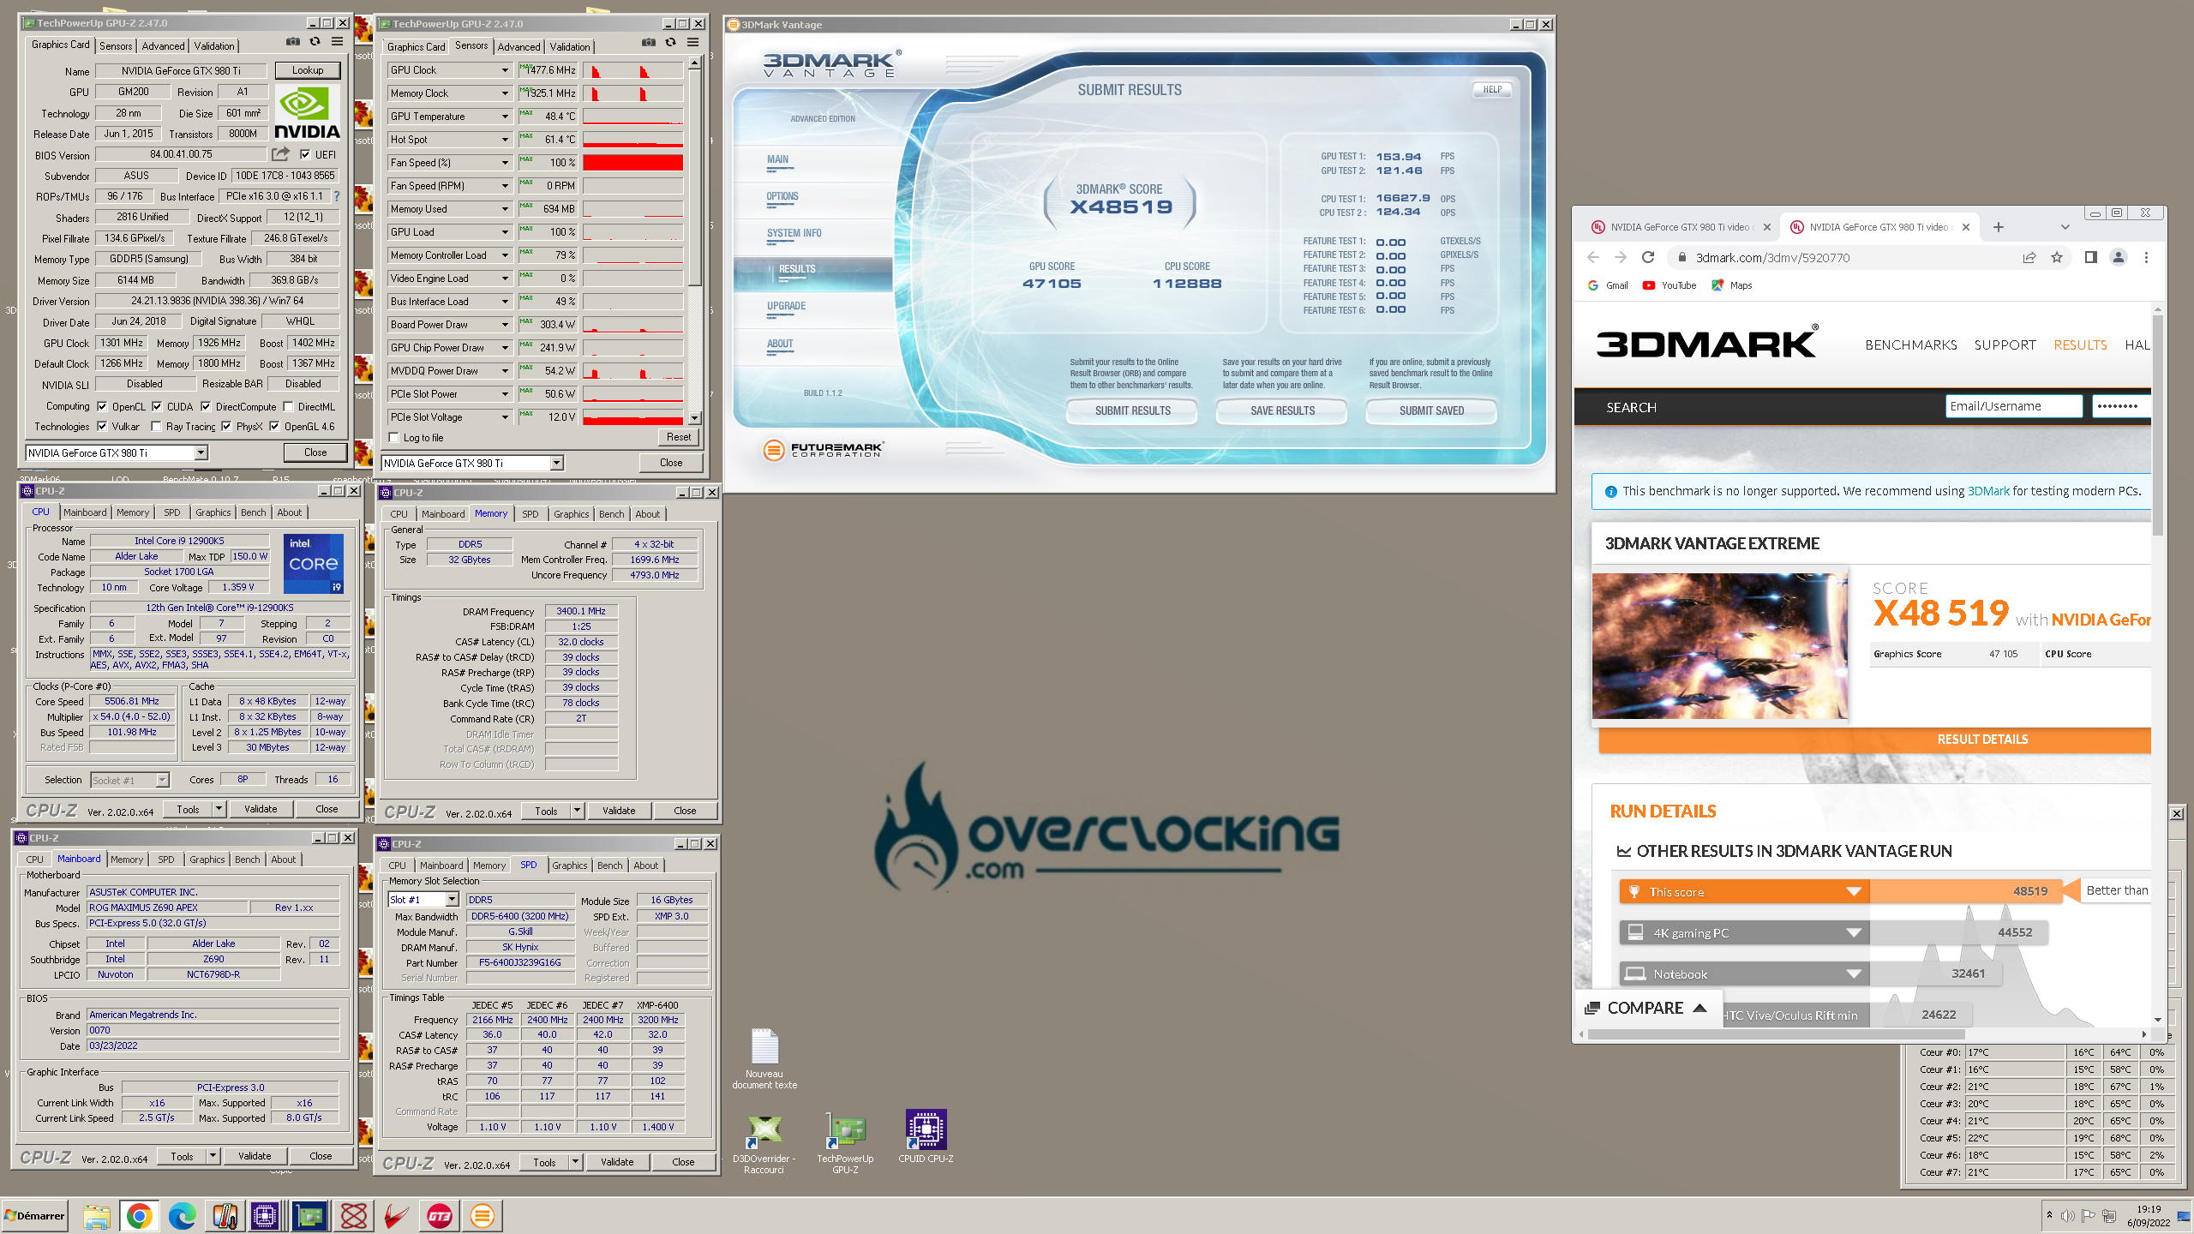Click Lookup button in GPU-Z

coord(308,70)
